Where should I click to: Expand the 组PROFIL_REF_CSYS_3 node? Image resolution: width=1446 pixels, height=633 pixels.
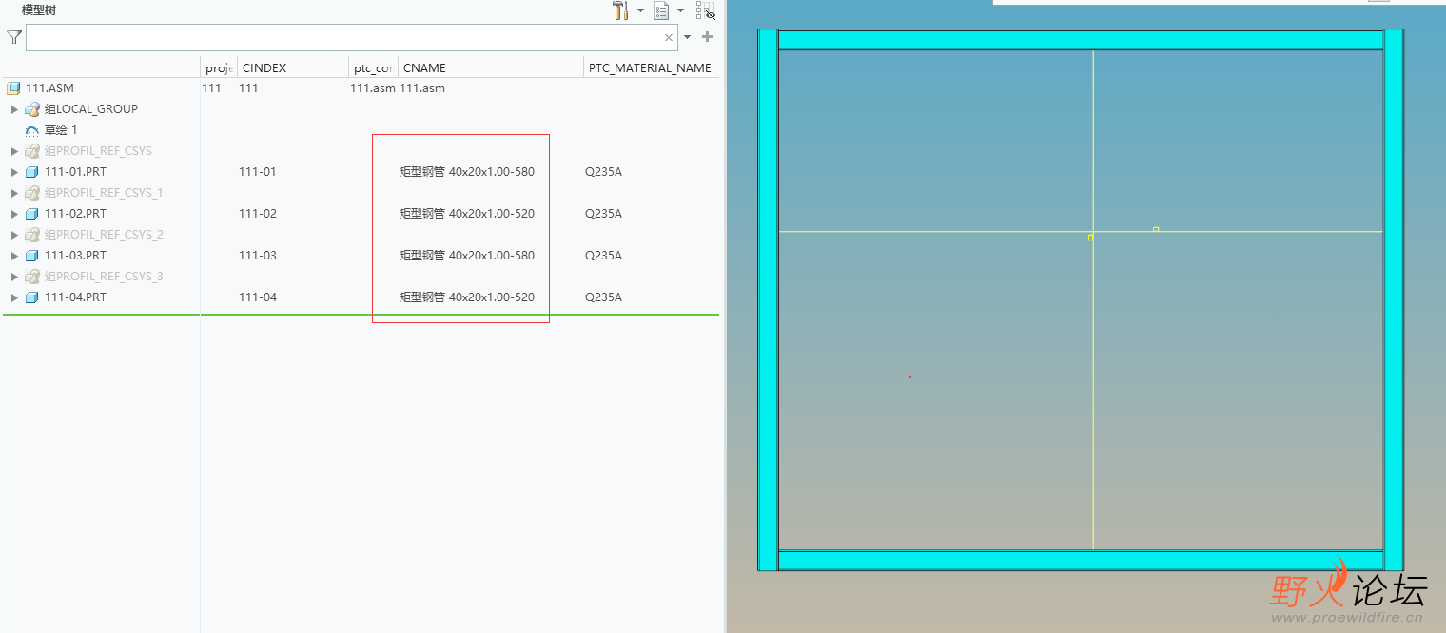pos(14,277)
